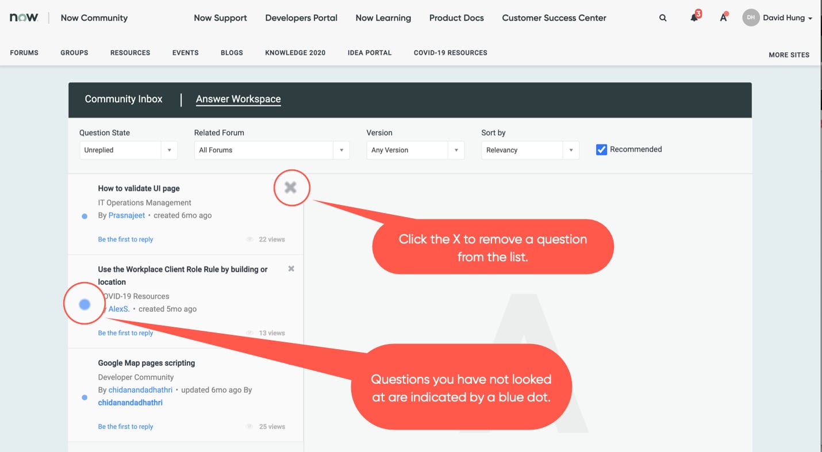The width and height of the screenshot is (822, 452).
Task: Click 'Be the first to reply' under AlexS. question
Action: coord(125,333)
